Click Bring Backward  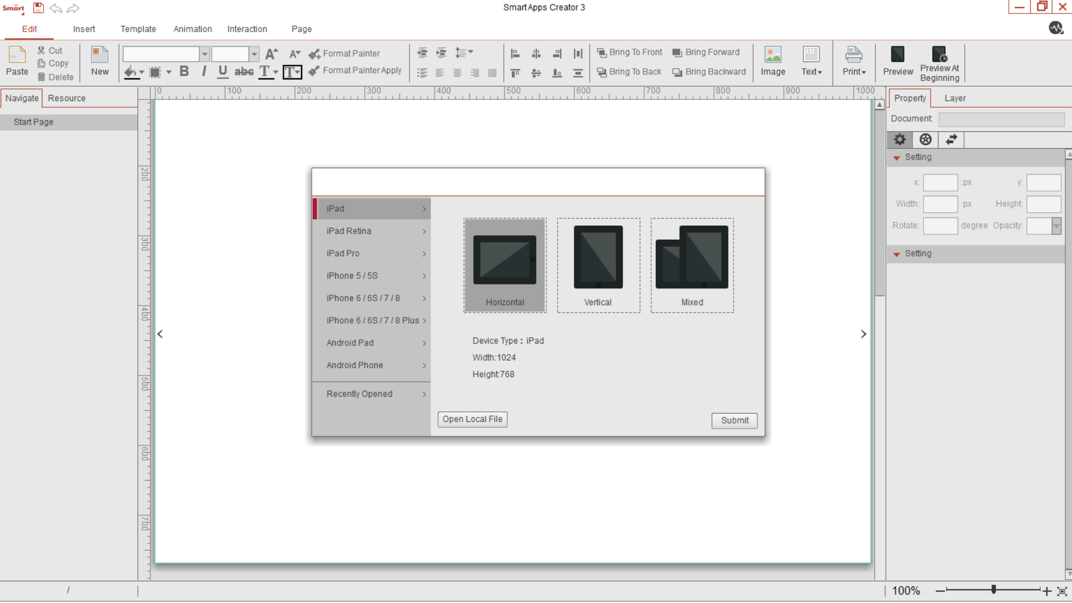tap(709, 72)
